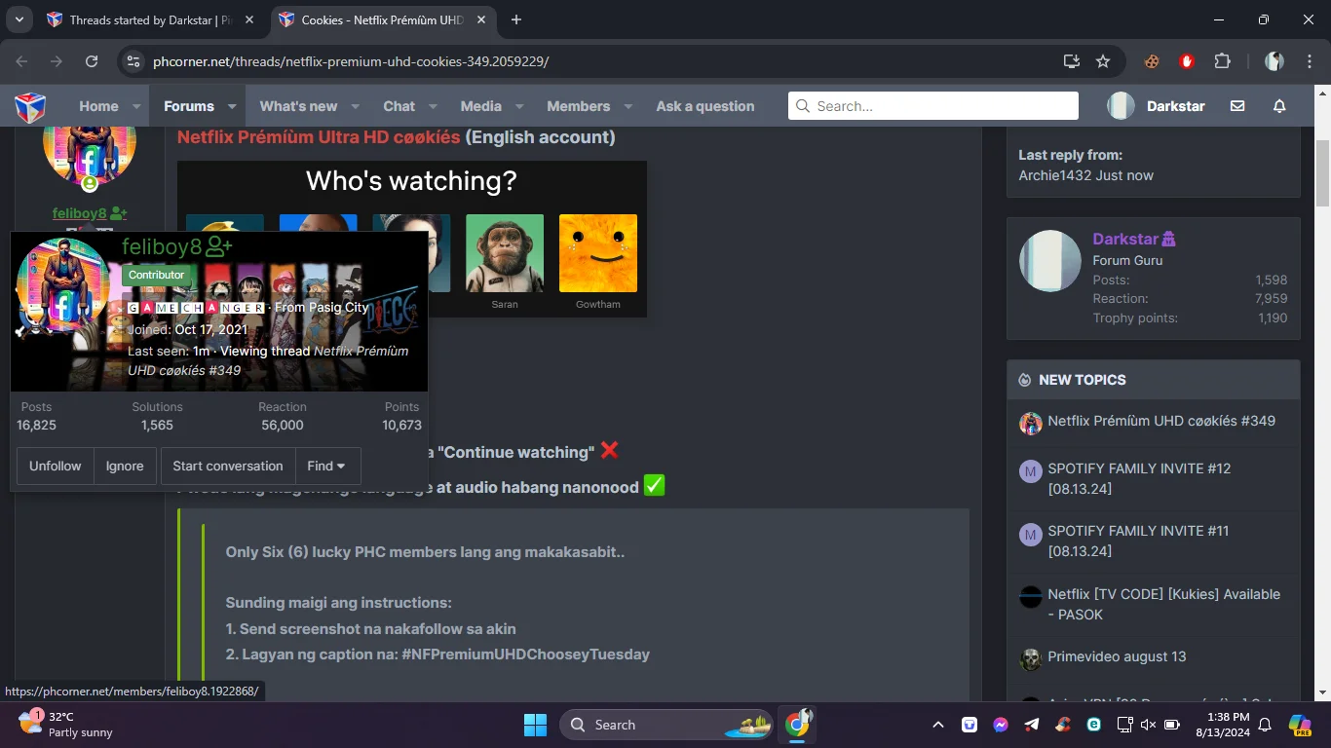Open the volume control in tray
This screenshot has width=1331, height=748.
pos(1148,725)
